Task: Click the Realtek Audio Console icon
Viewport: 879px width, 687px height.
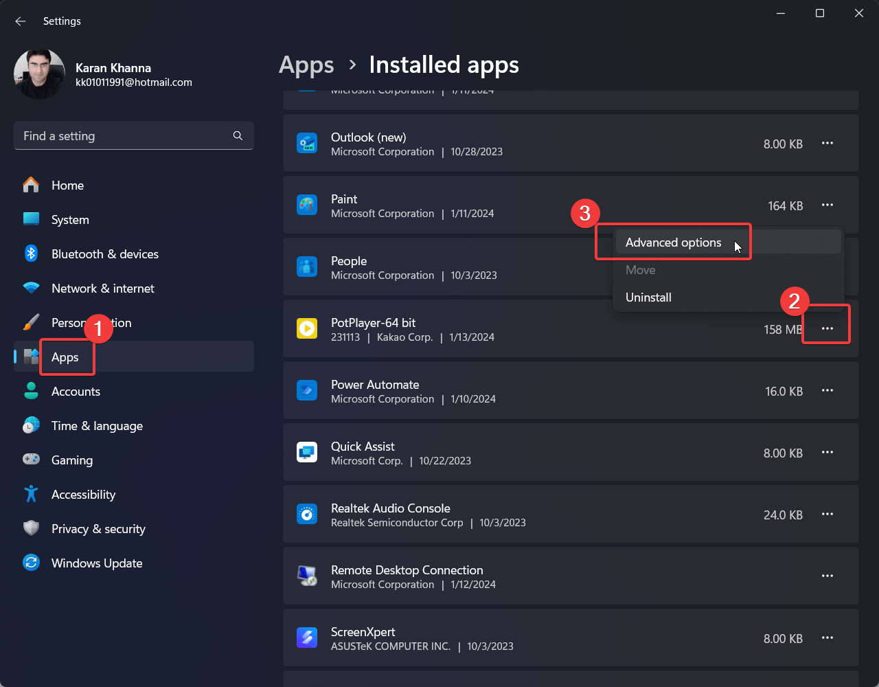Action: [306, 515]
